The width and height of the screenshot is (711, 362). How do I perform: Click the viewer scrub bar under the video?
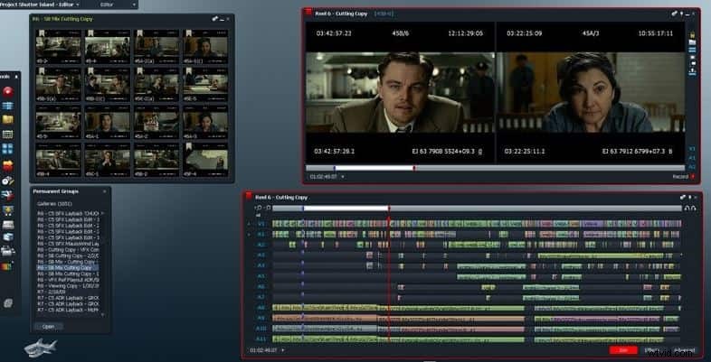pyautogui.click(x=498, y=168)
